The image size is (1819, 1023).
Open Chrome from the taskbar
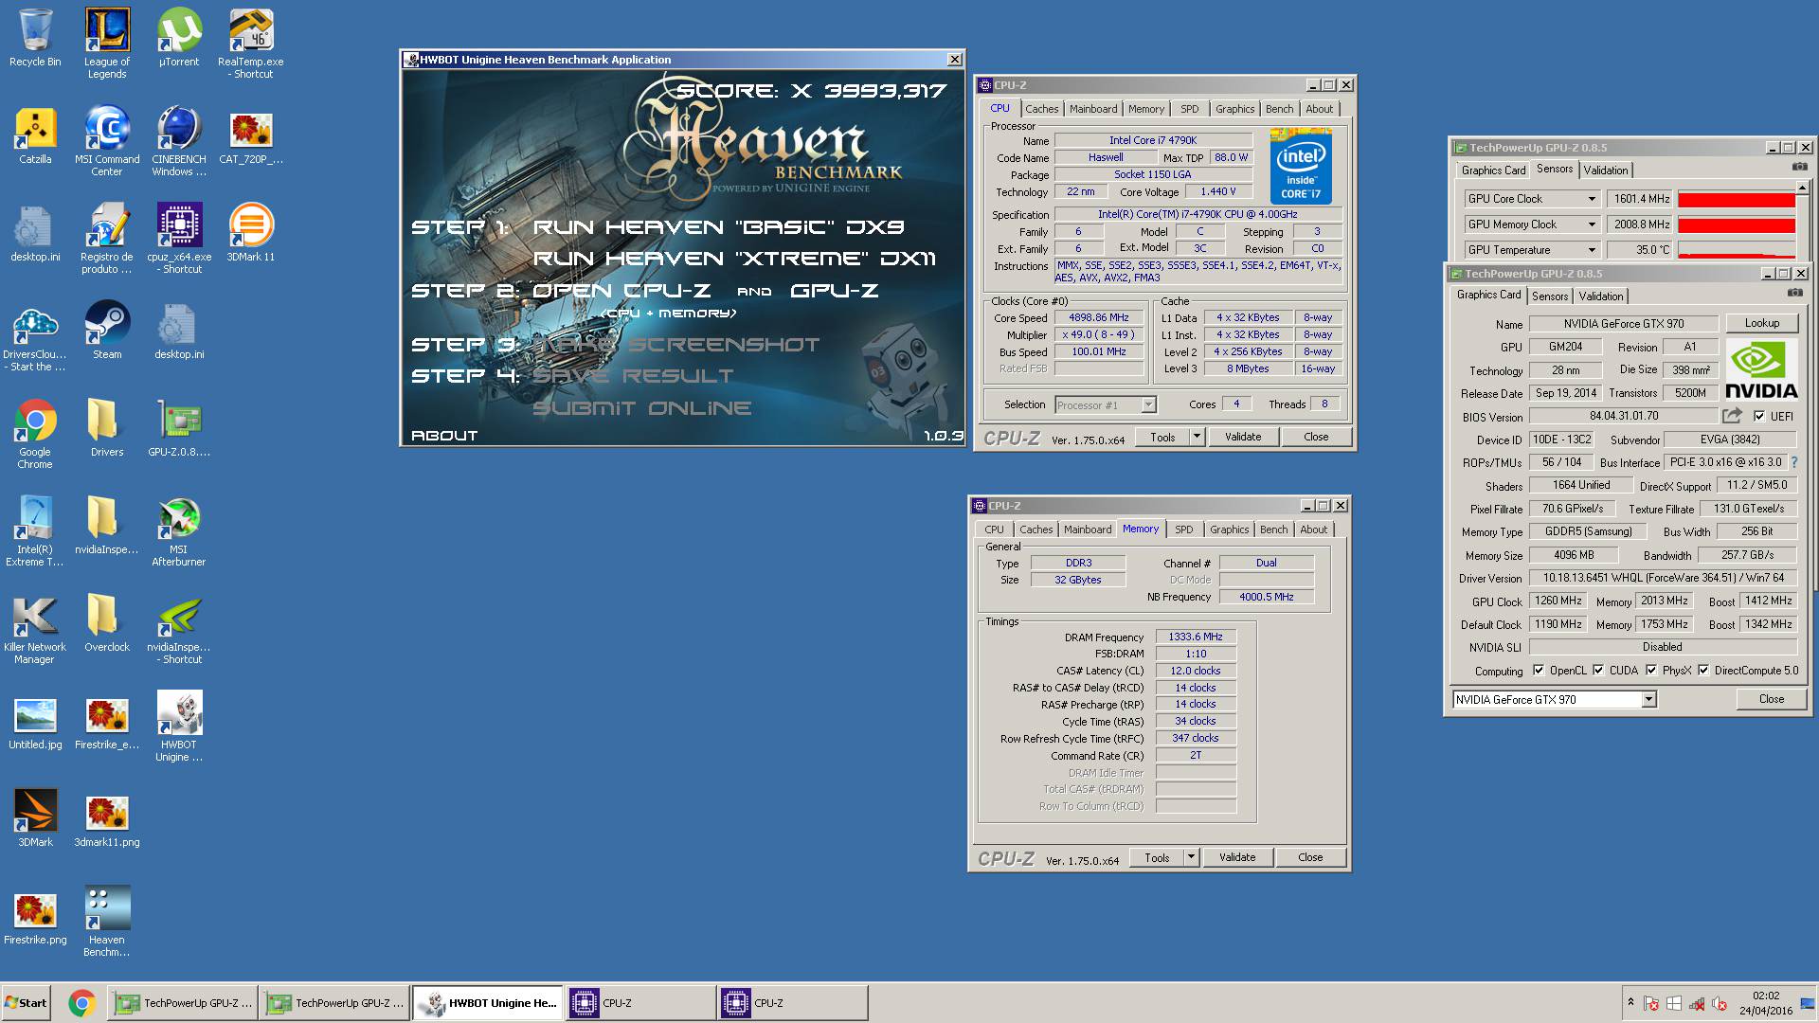[x=81, y=1003]
